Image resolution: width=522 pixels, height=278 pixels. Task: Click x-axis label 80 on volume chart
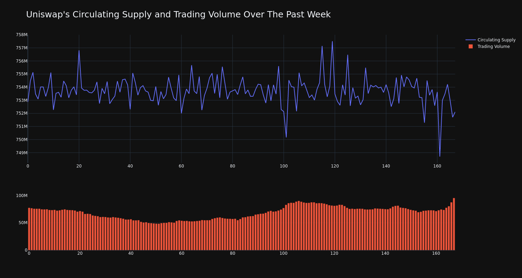tap(232, 253)
